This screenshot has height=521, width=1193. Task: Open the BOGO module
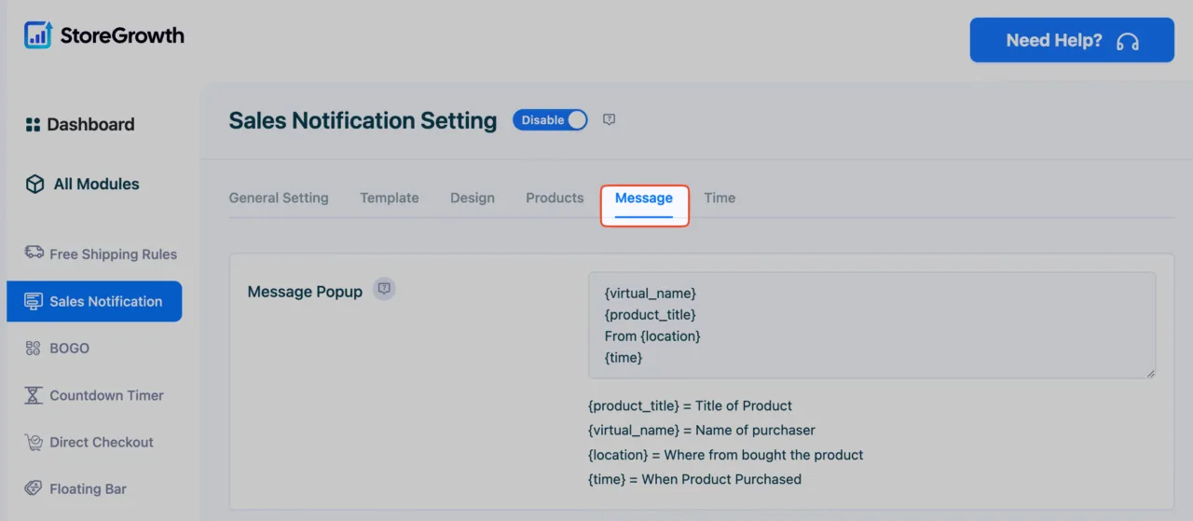click(x=57, y=348)
